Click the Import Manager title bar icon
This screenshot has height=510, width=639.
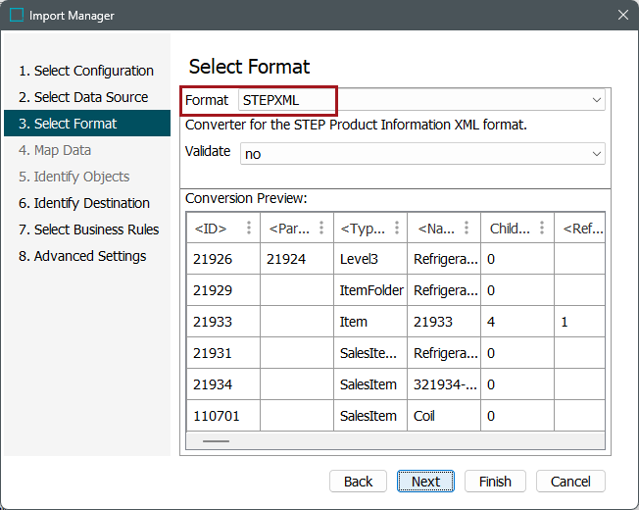[17, 16]
